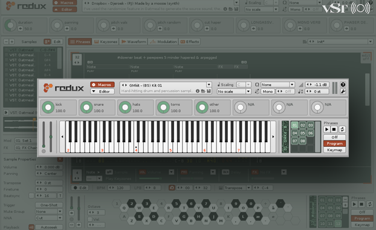The image size is (376, 230).
Task: Open NNA Cut dropdown in background window
Action: (49, 218)
